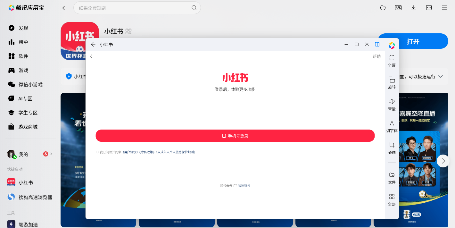
Task: Click the search field with 红果免费短剧 placeholder
Action: [x=137, y=8]
